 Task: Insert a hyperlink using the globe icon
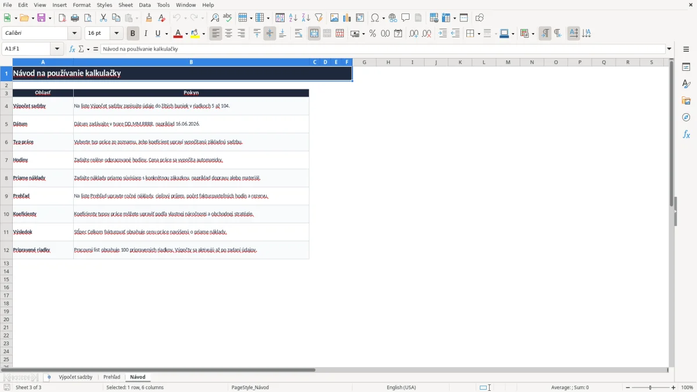pos(393,18)
